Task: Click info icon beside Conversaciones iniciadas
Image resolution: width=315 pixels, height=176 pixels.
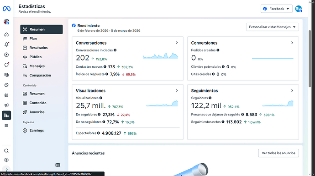Action: [x=115, y=50]
